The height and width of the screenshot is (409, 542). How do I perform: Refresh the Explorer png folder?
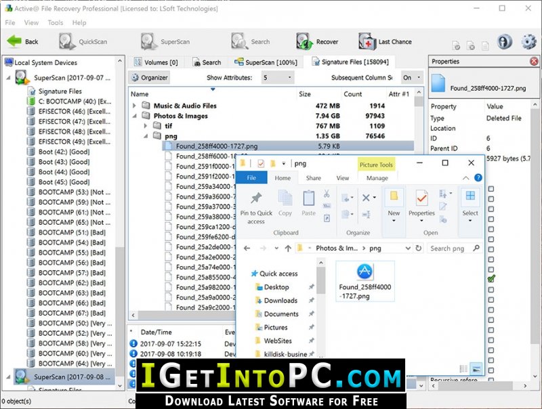click(419, 248)
